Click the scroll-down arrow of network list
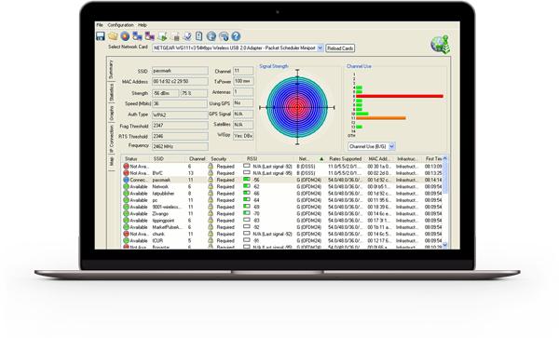 pos(445,245)
